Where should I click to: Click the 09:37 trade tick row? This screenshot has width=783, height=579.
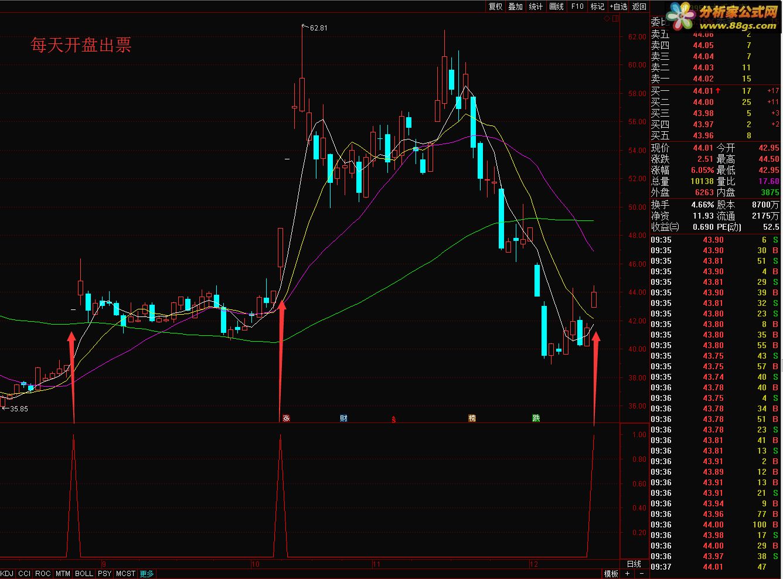click(716, 567)
